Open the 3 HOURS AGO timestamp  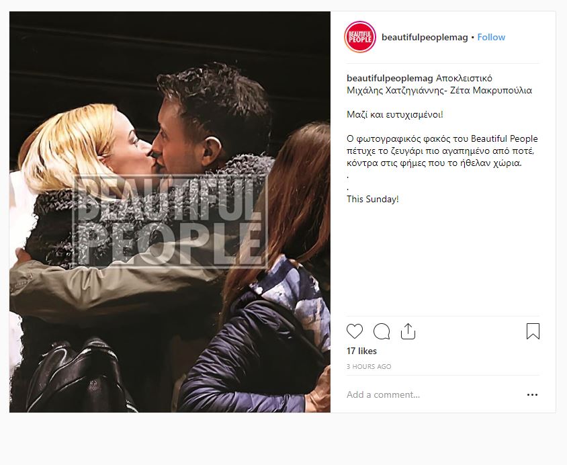[x=369, y=367]
